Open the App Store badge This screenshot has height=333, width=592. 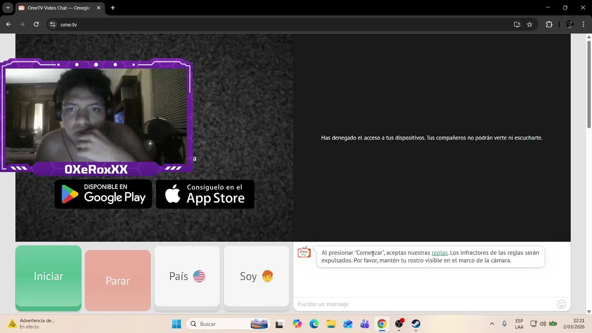tap(205, 194)
